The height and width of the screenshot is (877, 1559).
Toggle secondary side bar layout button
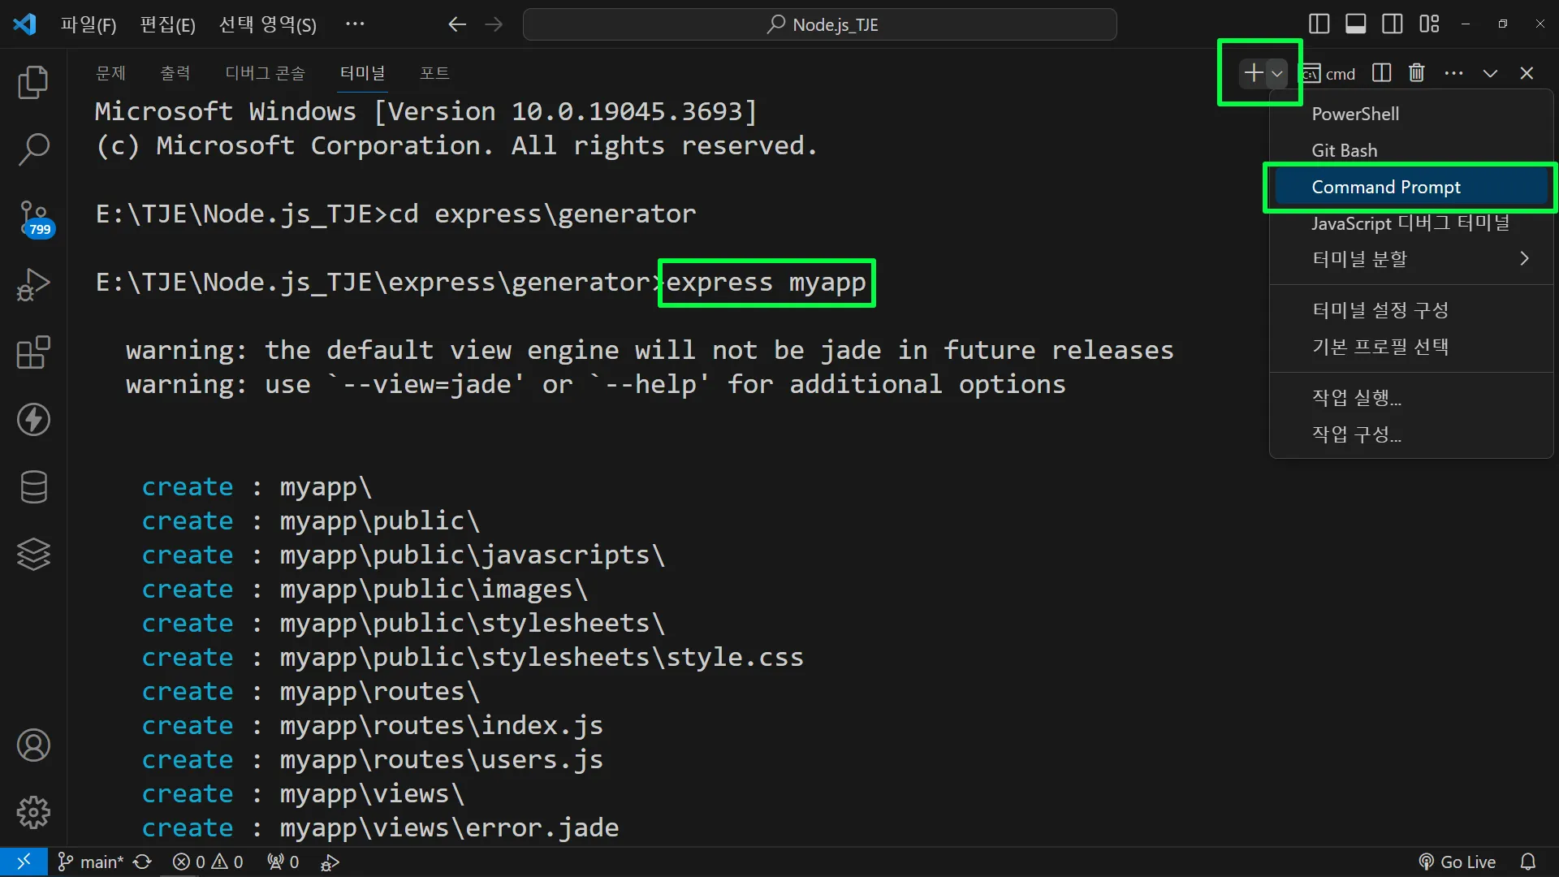click(1393, 24)
